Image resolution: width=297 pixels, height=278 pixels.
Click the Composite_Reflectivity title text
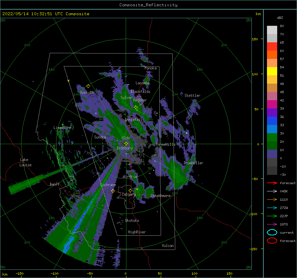pos(148,5)
